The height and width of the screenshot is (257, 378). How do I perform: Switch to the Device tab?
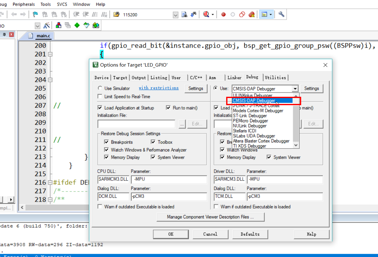pos(102,77)
